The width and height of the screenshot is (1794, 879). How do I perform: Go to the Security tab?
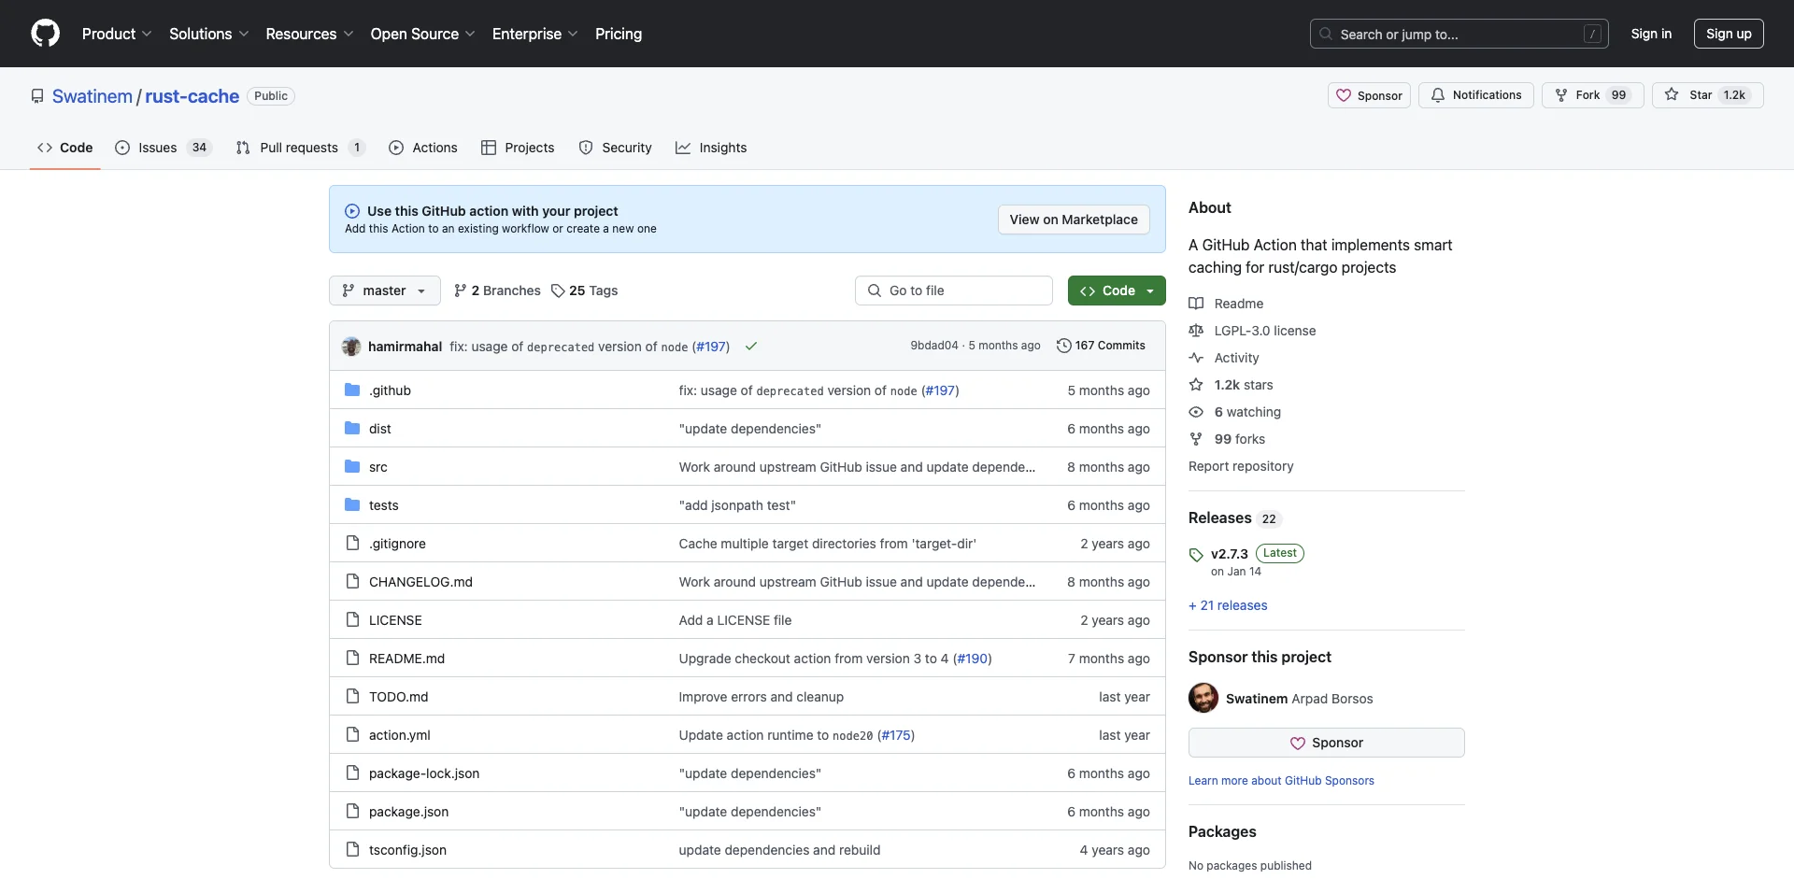615,148
